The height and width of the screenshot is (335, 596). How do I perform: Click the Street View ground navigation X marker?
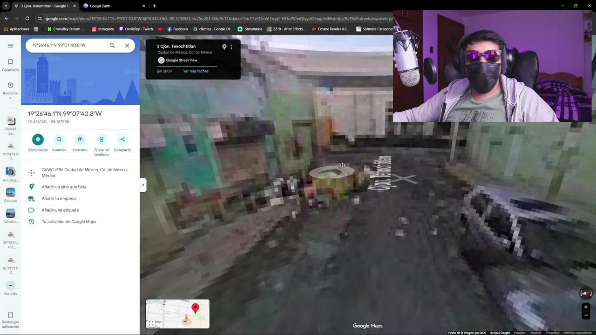point(404,179)
